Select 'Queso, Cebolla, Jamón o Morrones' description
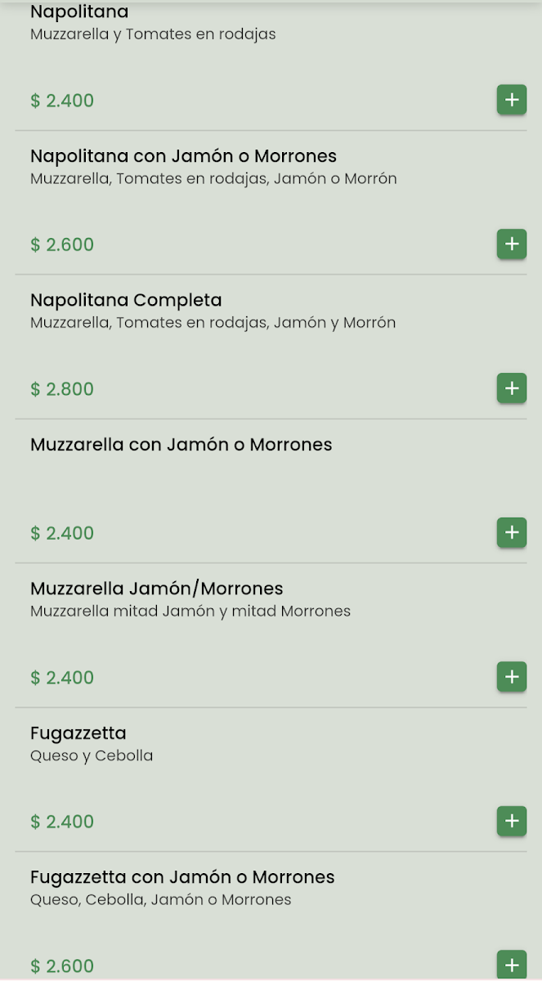The width and height of the screenshot is (542, 981). click(161, 900)
